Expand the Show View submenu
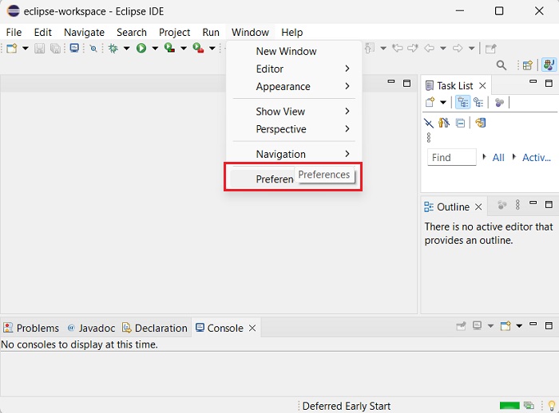559x413 pixels. [294, 112]
